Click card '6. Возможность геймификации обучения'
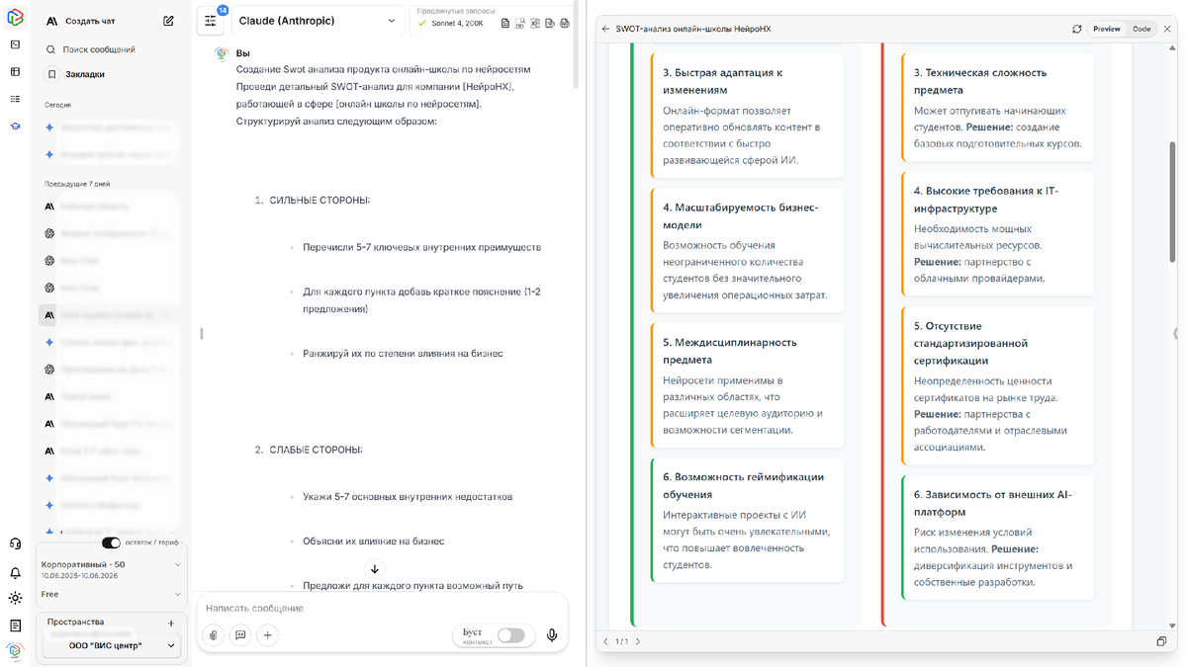Viewport: 1187px width, 667px height. (x=747, y=520)
